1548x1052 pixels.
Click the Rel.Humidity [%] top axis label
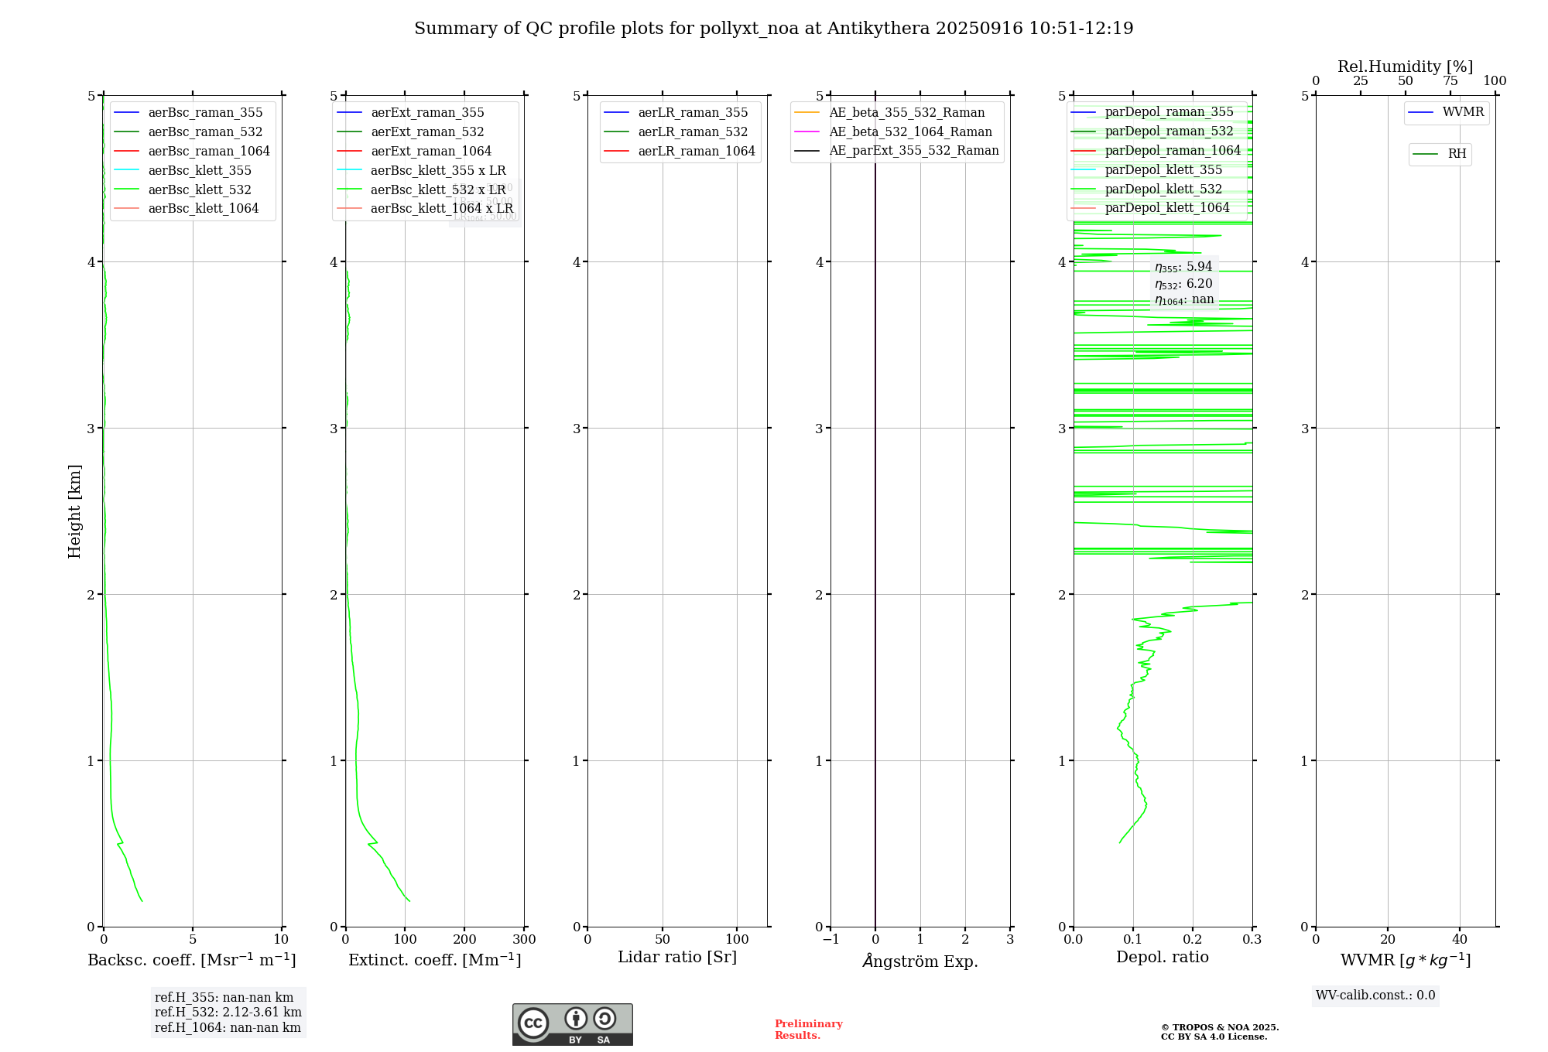click(1406, 67)
